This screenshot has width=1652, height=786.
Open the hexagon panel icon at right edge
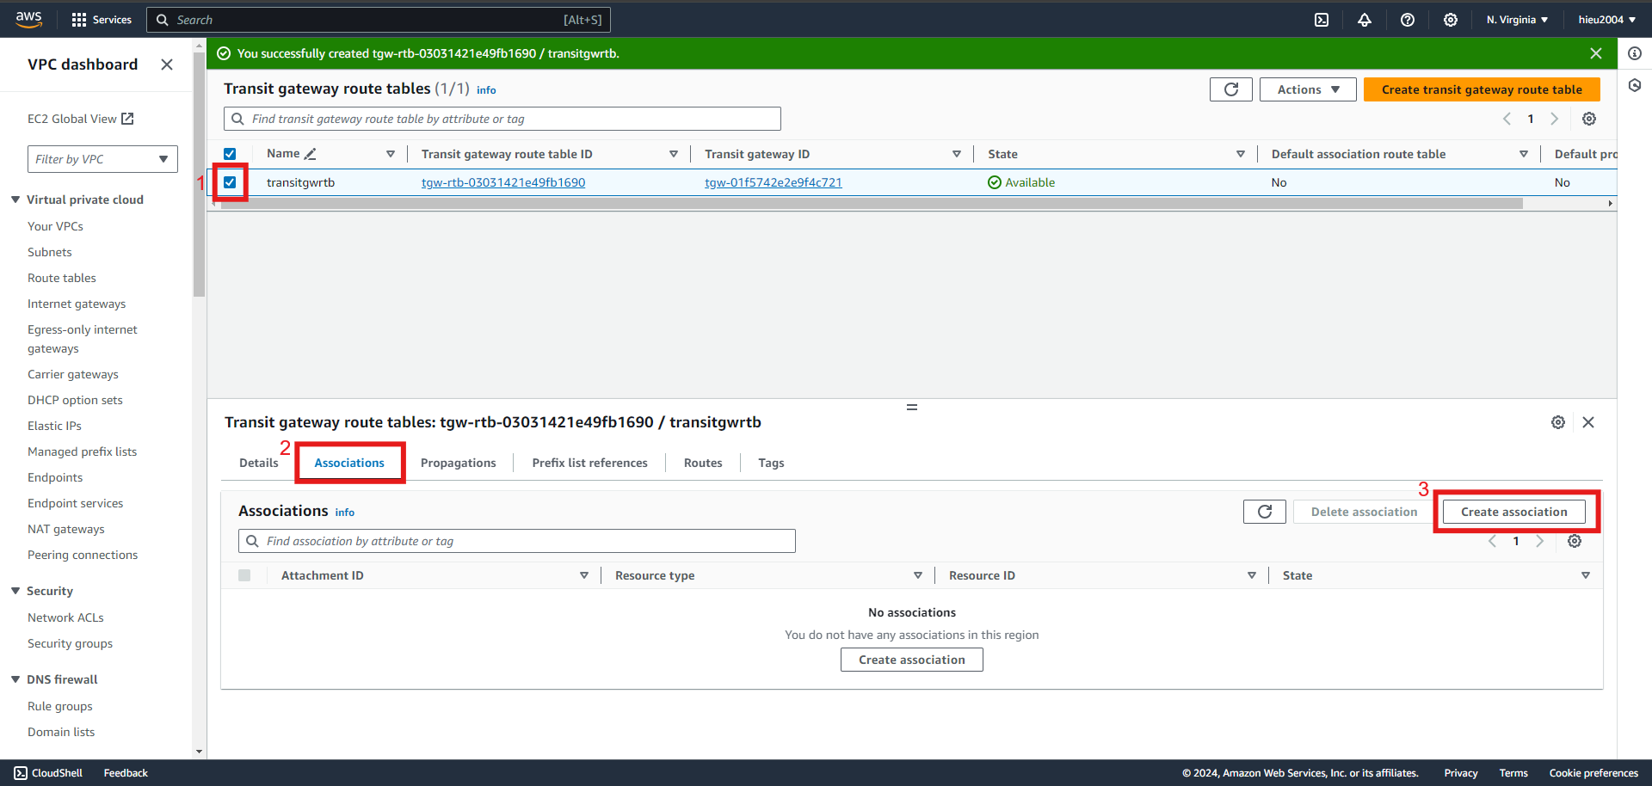point(1635,85)
